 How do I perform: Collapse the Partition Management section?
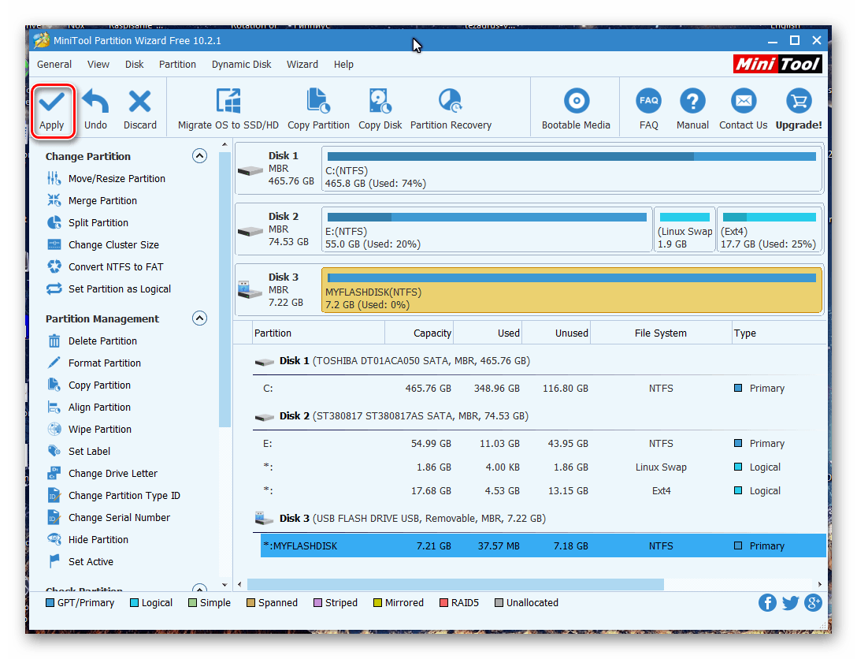200,318
